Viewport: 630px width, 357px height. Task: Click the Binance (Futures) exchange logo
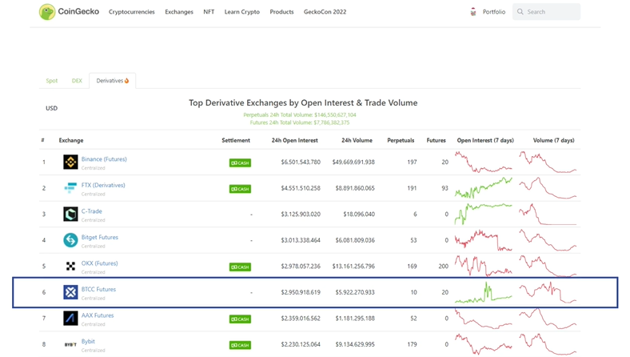pyautogui.click(x=70, y=162)
